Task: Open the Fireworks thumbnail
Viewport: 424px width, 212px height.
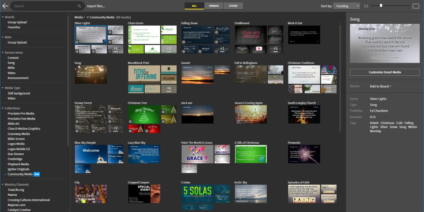Action: (304, 154)
